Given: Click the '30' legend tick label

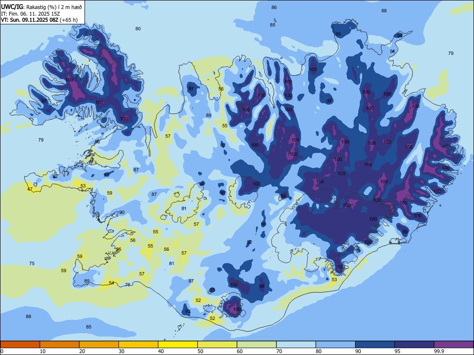Looking at the screenshot, I should (x=121, y=351).
